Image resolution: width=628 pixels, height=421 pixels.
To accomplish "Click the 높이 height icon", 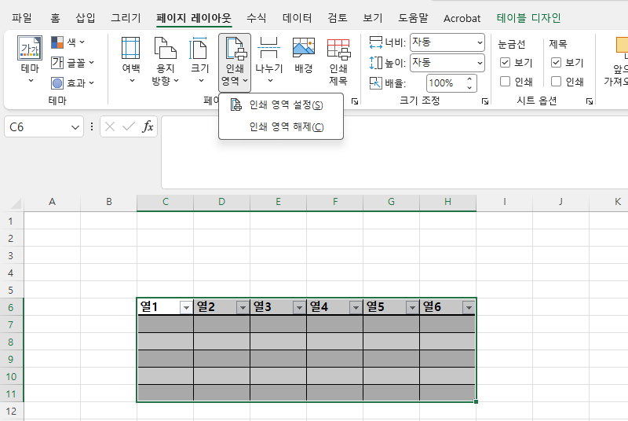I will tap(376, 63).
